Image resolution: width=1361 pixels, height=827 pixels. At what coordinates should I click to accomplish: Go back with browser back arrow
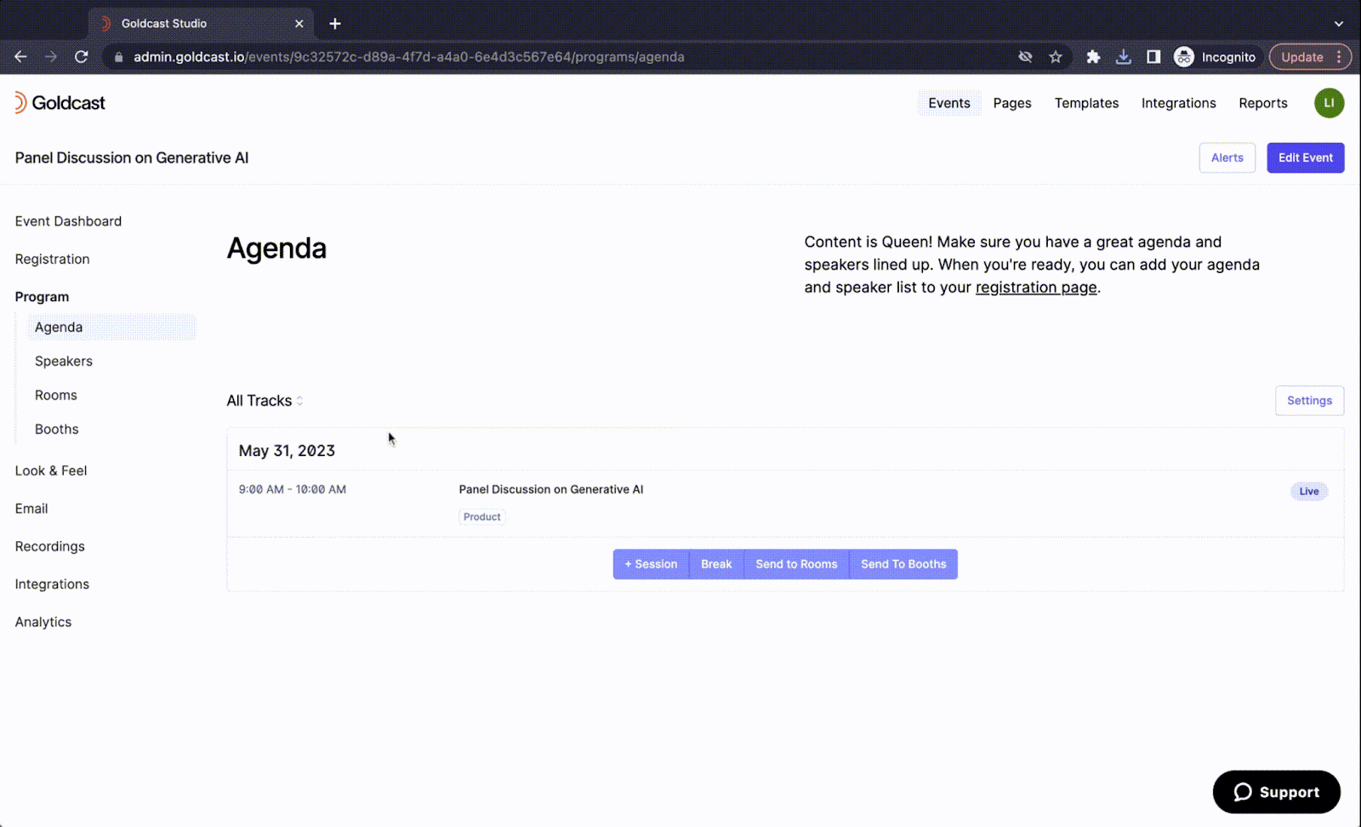20,57
